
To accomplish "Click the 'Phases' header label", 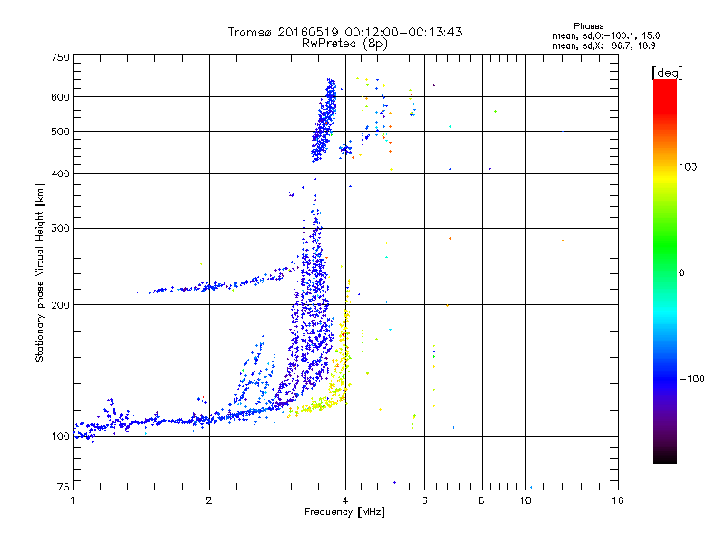I will pos(588,26).
